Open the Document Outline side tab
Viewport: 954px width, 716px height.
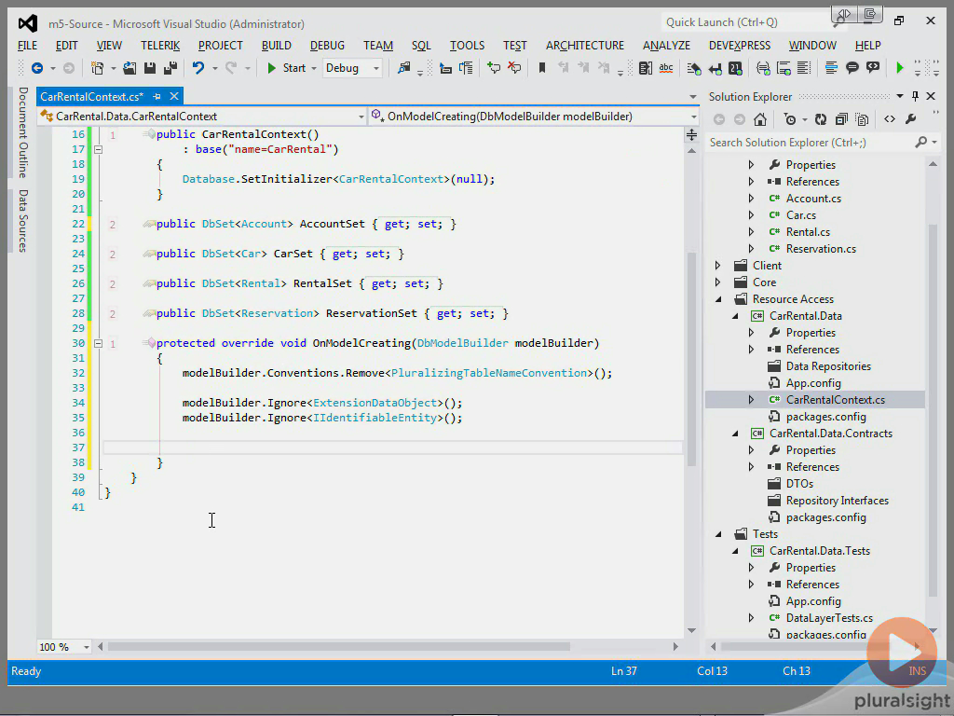pyautogui.click(x=23, y=132)
